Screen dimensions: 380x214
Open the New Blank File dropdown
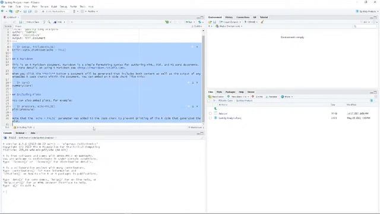pos(238,97)
